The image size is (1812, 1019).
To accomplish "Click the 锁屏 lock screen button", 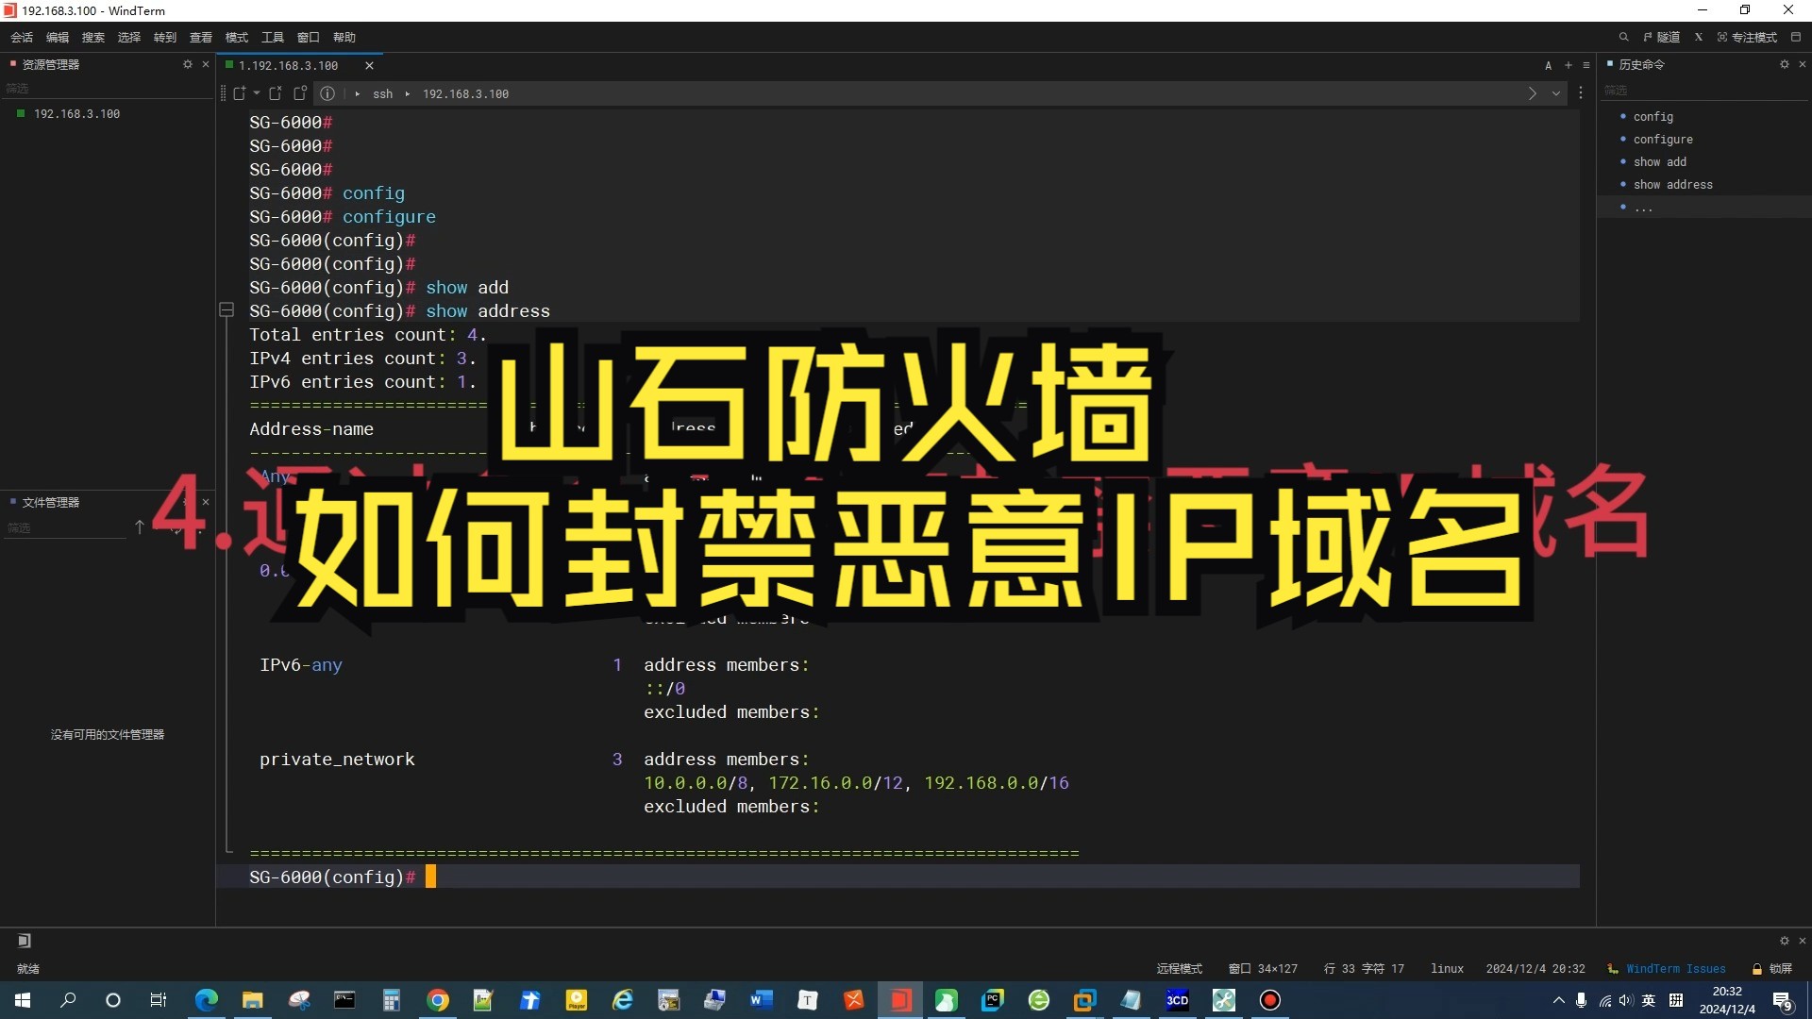I will coord(1772,969).
